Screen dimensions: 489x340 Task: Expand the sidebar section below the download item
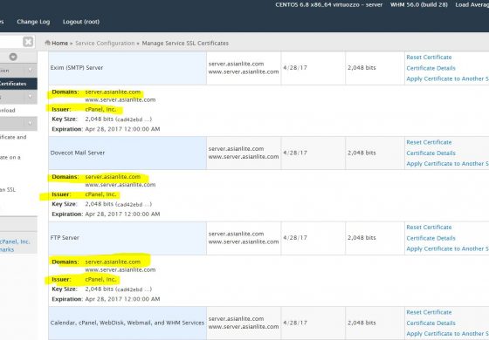[x=31, y=123]
